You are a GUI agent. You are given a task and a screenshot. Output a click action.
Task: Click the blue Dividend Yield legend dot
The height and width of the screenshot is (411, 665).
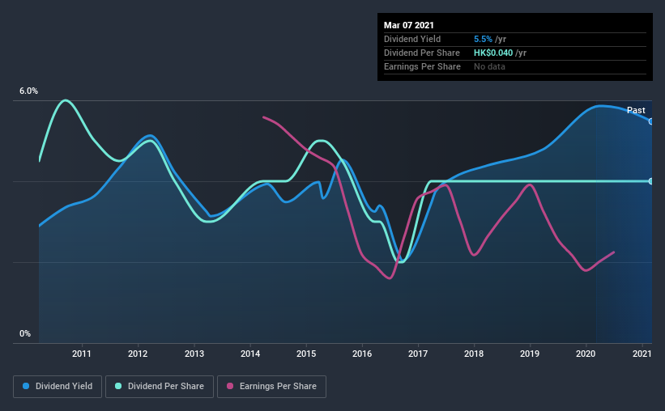tap(26, 386)
